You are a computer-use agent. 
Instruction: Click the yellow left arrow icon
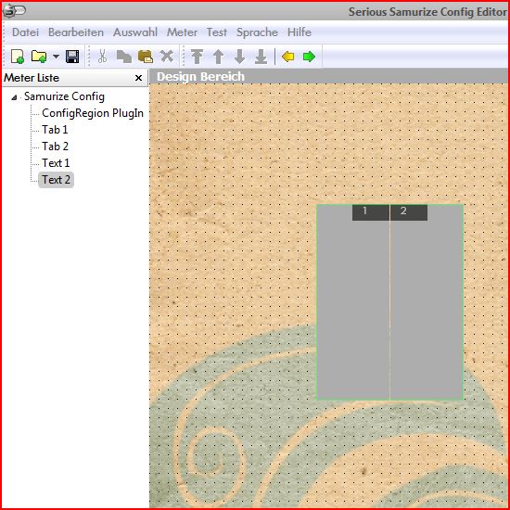287,57
